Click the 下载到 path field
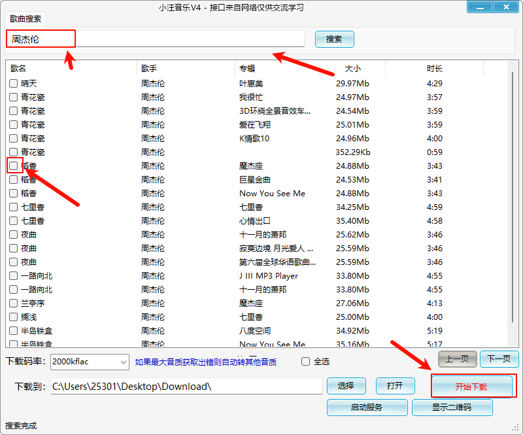The width and height of the screenshot is (523, 435). [186, 386]
